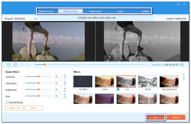Decrease the Brightness value with down arrow
The width and height of the screenshot is (191, 124).
(x=65, y=91)
